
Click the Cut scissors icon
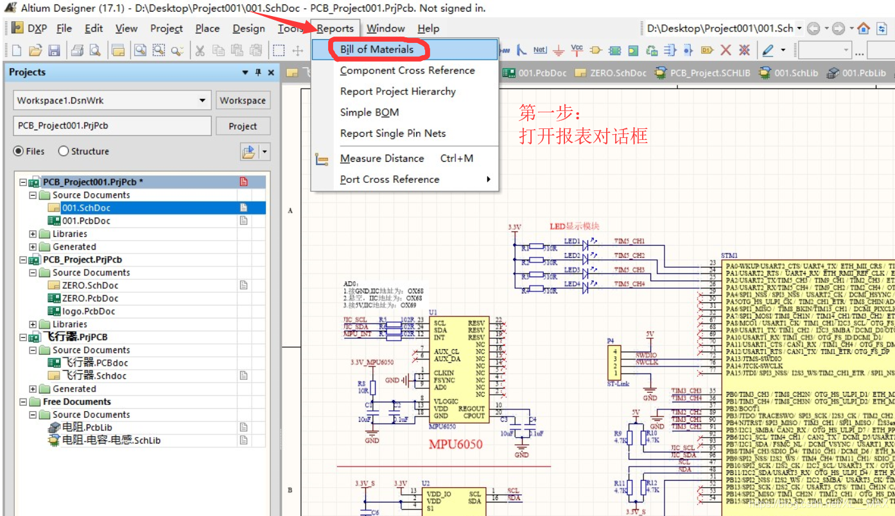pos(200,50)
